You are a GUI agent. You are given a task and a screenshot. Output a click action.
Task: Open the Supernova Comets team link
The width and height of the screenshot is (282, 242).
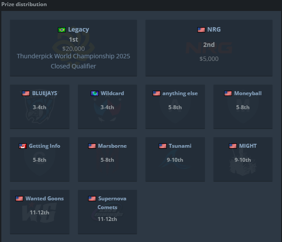pos(112,203)
